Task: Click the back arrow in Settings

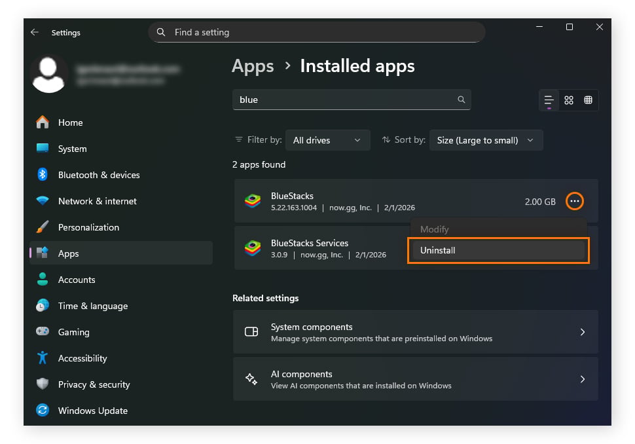Action: click(35, 32)
